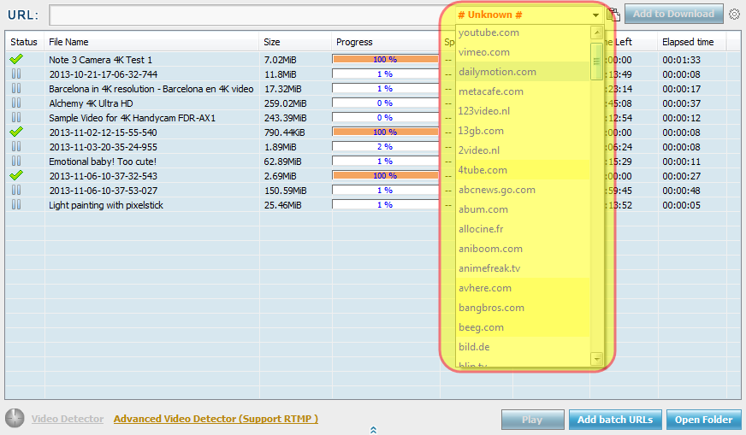Click pause icon for Barcelona in 4K resolution
Image resolution: width=746 pixels, height=435 pixels.
[16, 88]
